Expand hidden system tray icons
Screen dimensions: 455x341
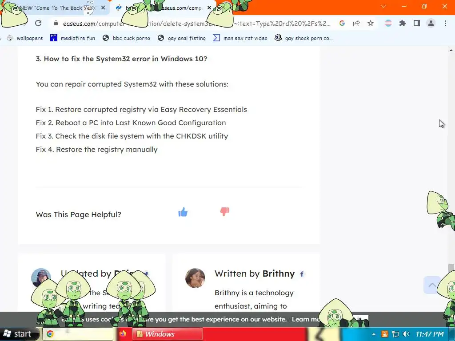[x=374, y=334]
